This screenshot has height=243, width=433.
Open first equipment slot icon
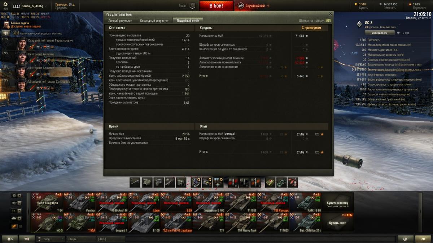(196, 182)
